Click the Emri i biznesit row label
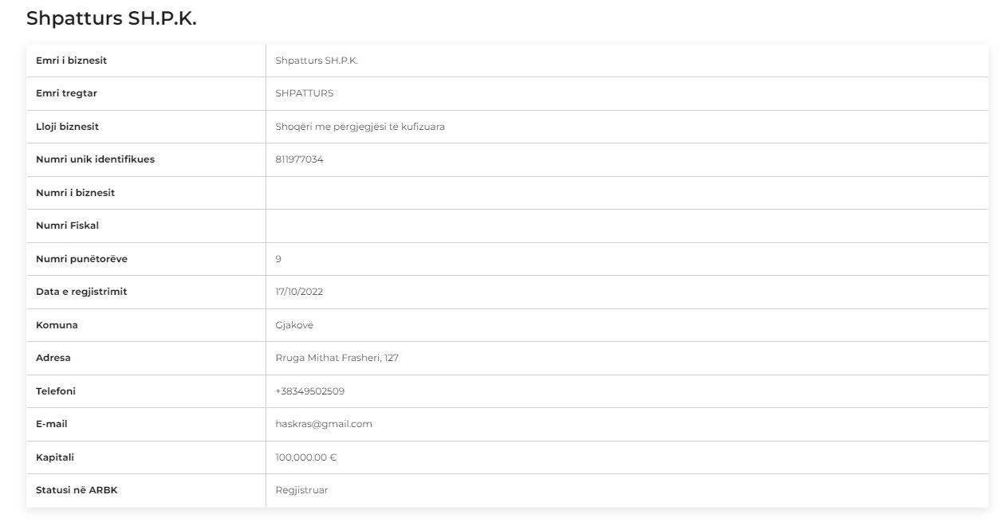The width and height of the screenshot is (1008, 526). [72, 61]
